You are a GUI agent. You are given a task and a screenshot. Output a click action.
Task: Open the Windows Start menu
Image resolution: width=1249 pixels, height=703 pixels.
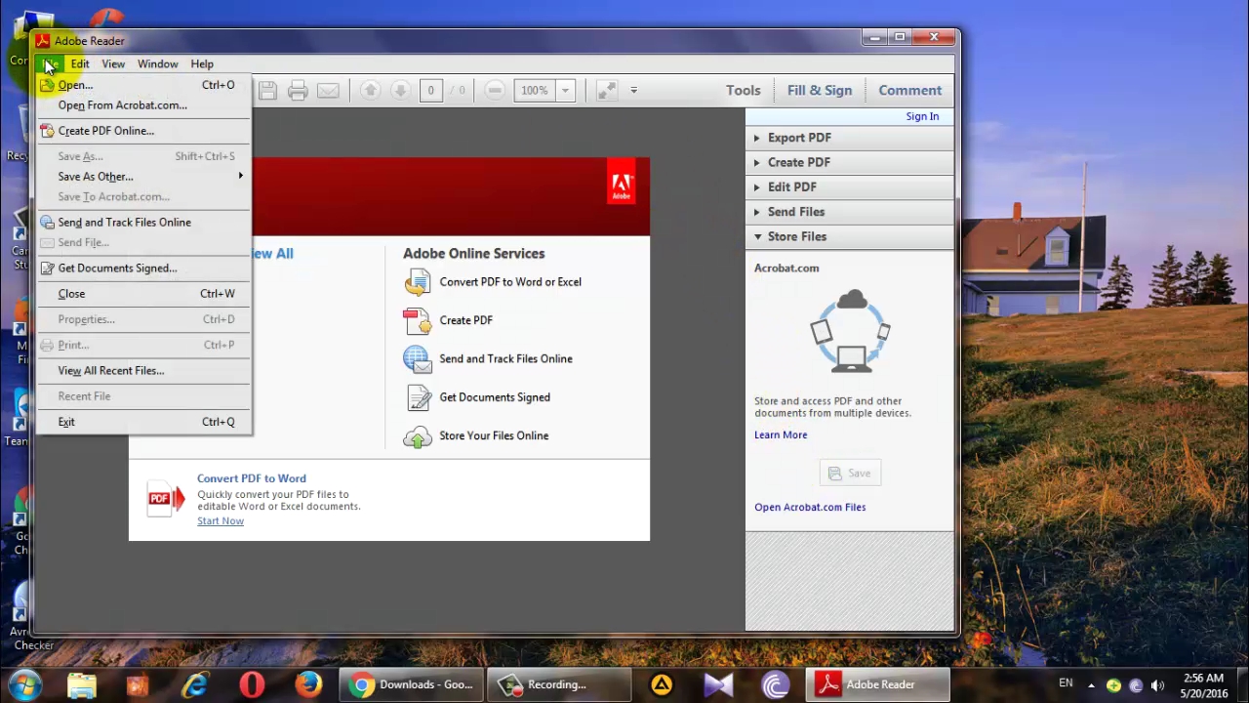(25, 684)
